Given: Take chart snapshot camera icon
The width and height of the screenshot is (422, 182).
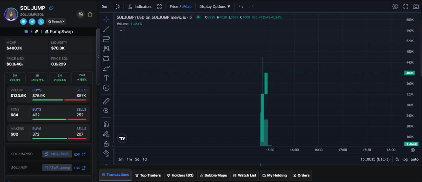Looking at the screenshot, I should [416, 7].
